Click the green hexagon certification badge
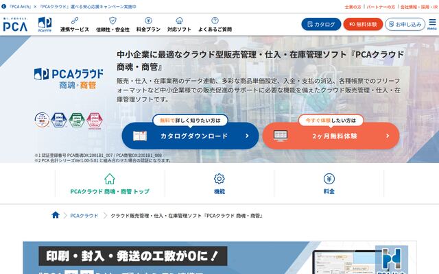The height and width of the screenshot is (274, 439). 77,120
